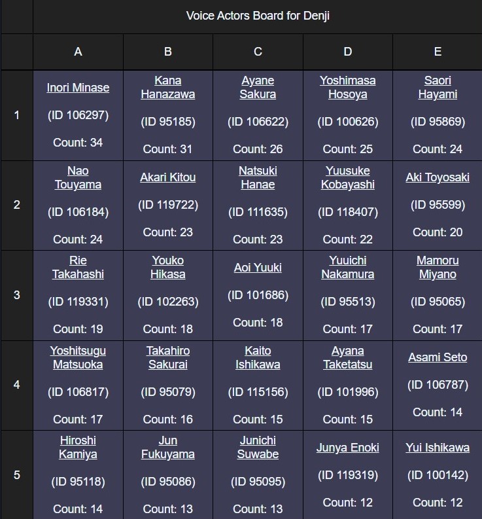
Task: Select the Aoi Yuuki link
Action: (258, 268)
